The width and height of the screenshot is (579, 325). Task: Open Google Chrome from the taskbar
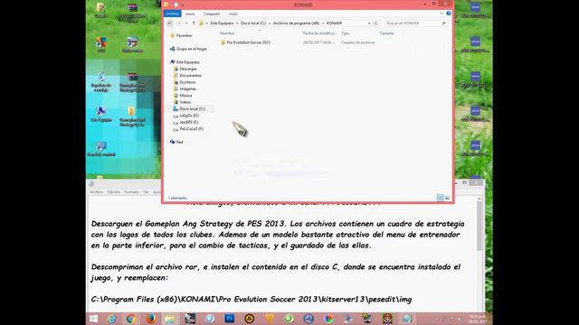pyautogui.click(x=130, y=319)
